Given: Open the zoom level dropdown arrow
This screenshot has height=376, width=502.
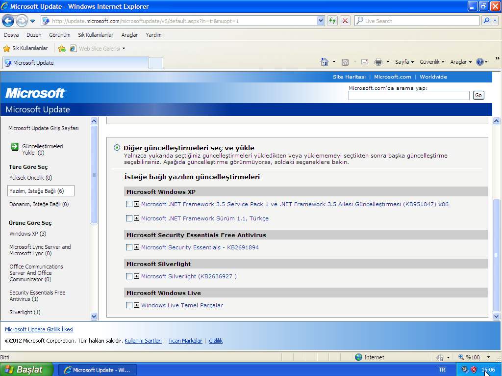Looking at the screenshot, I should [x=489, y=357].
